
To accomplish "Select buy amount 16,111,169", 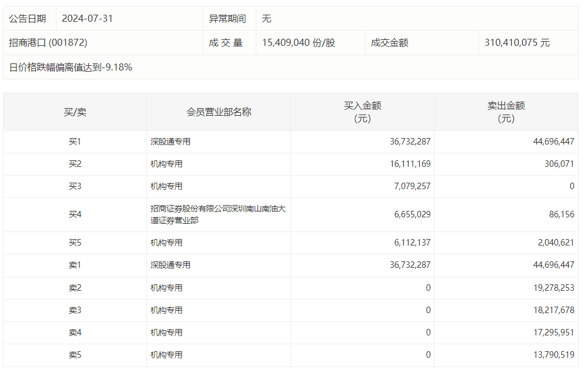I will (x=410, y=164).
